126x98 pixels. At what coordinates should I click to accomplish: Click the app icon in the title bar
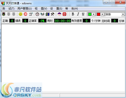[3, 3]
